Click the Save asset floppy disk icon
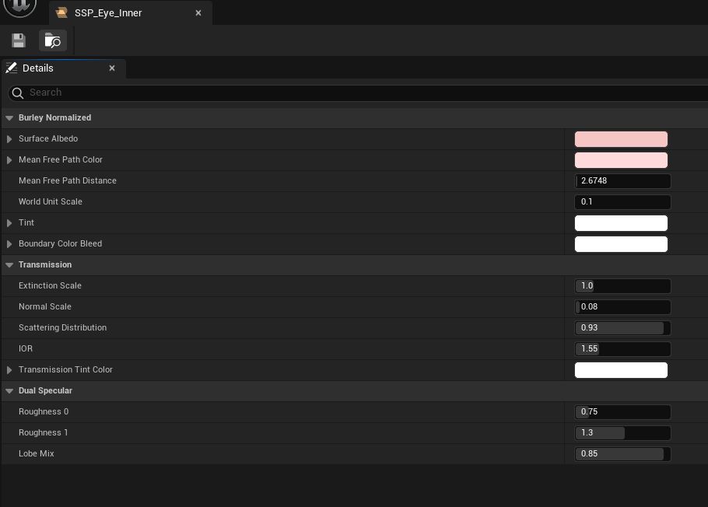This screenshot has height=507, width=708. (19, 40)
